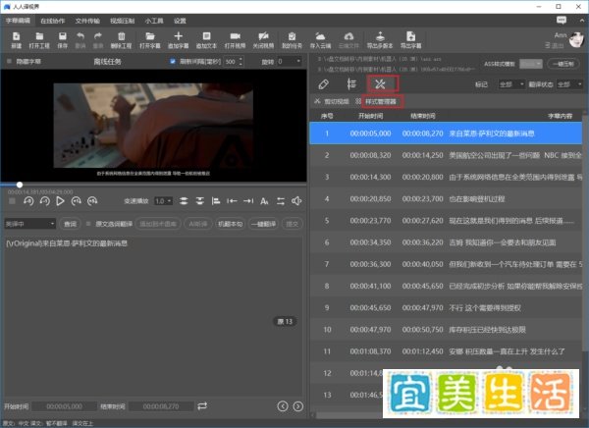Toggle the 原文选词翻译 checkbox

[88, 224]
